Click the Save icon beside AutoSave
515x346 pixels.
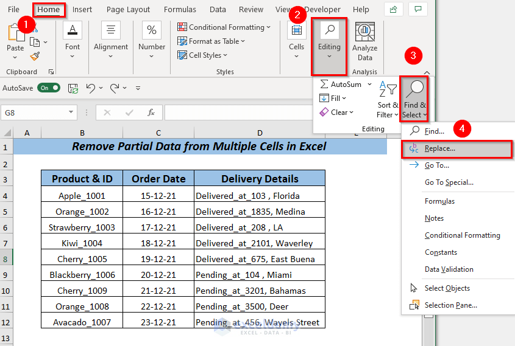click(x=73, y=88)
